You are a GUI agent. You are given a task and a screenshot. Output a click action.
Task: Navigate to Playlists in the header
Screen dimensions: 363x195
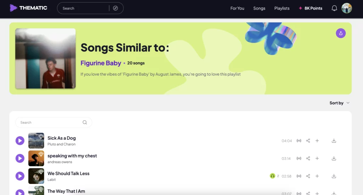(282, 8)
